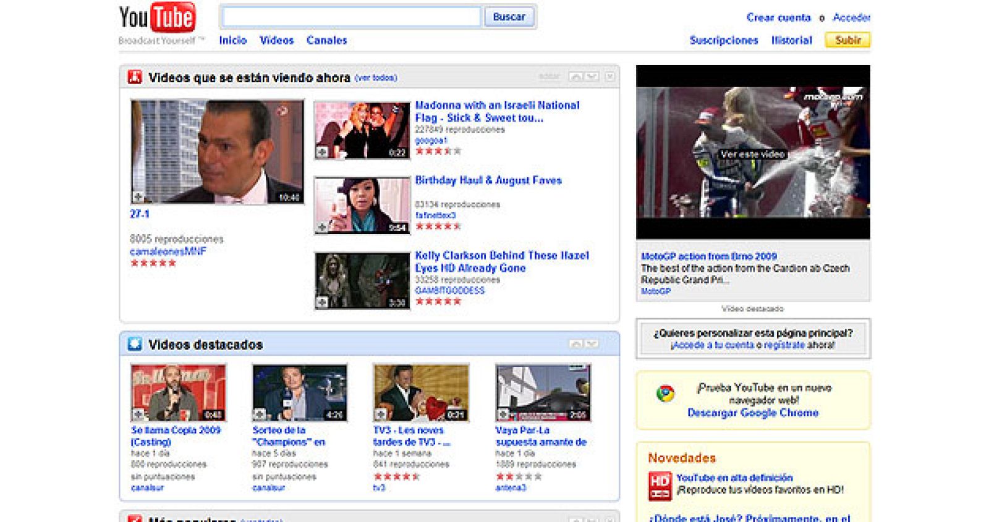Viewport: 989px width, 522px height.
Task: Click the add-to-queue plus icon on the 27-1 thumbnail
Action: pos(138,197)
